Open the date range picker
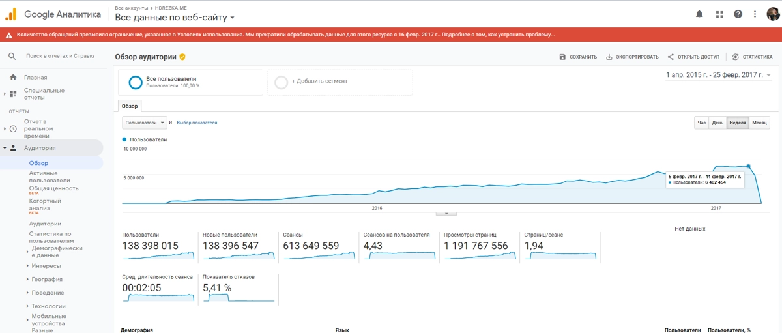Image resolution: width=782 pixels, height=333 pixels. click(717, 75)
